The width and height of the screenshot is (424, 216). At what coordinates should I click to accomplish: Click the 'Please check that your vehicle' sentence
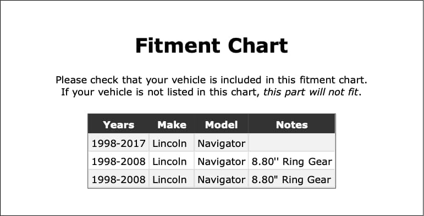[212, 80]
